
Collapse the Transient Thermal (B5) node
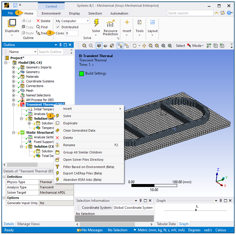[x=13, y=105]
